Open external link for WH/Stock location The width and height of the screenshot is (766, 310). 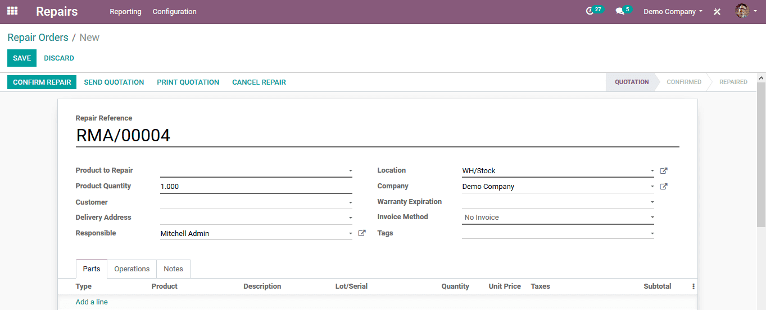pyautogui.click(x=664, y=171)
